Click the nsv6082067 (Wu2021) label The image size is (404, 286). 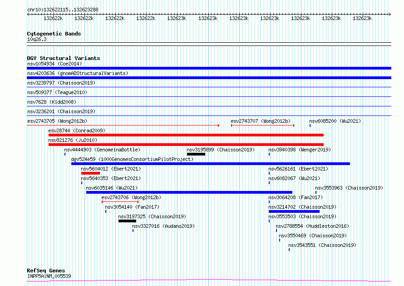tap(294, 178)
